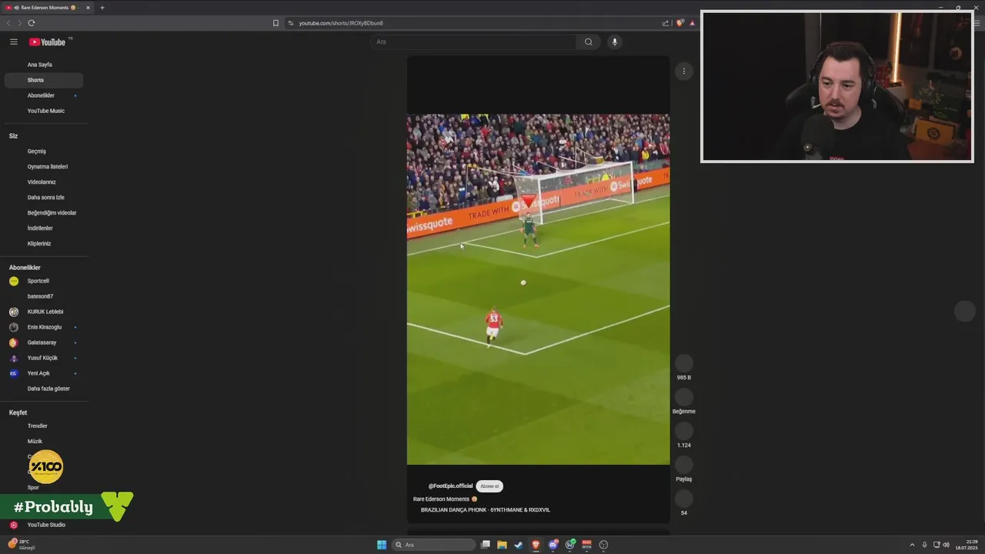Viewport: 985px width, 554px height.
Task: Remix the Short (54 button)
Action: click(x=683, y=499)
